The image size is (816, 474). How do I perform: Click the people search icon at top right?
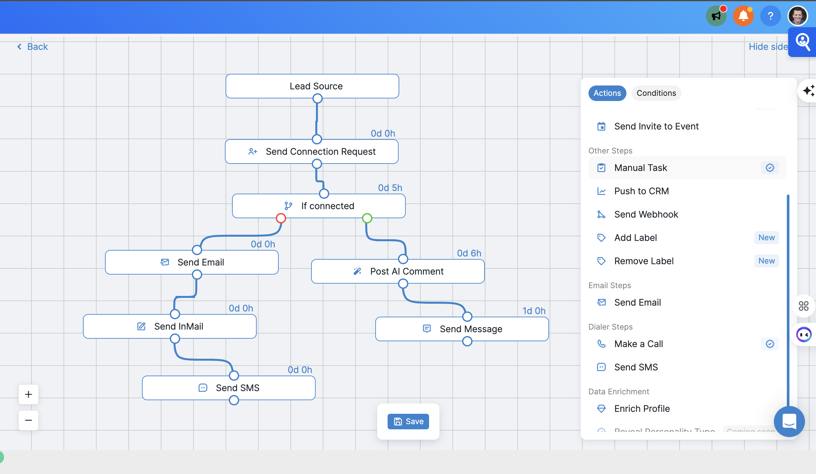[x=803, y=42]
